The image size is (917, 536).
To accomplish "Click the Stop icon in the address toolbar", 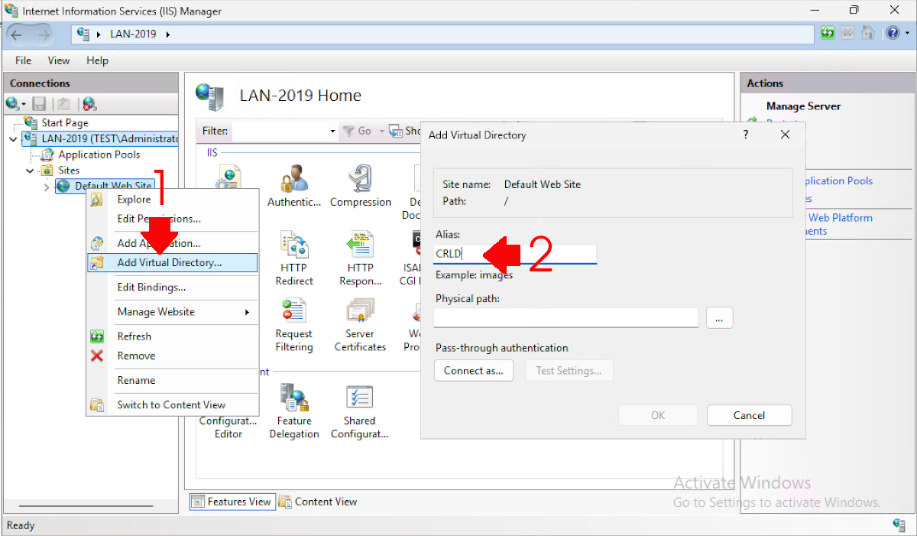I will click(x=848, y=33).
